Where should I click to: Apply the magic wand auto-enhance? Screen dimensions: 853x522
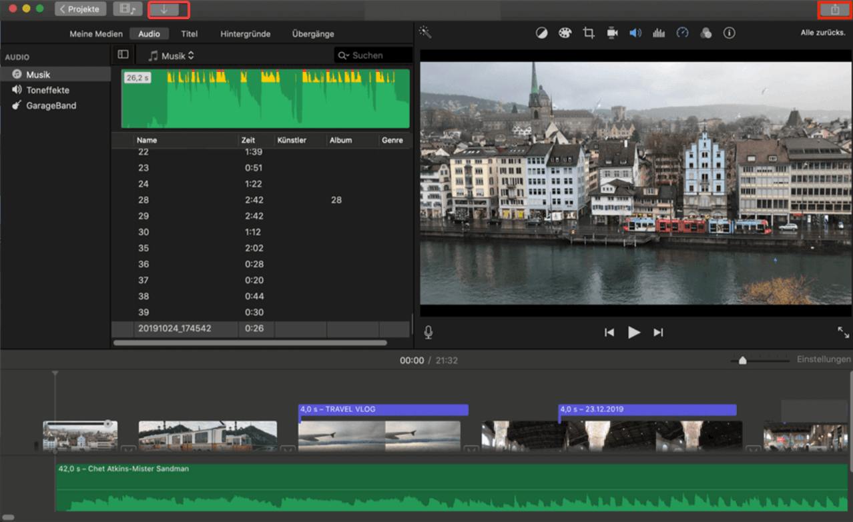425,33
